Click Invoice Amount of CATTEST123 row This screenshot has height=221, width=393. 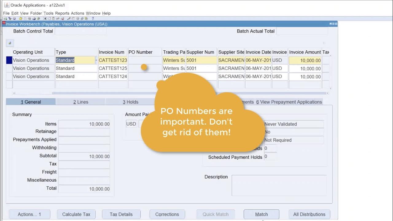(x=305, y=60)
